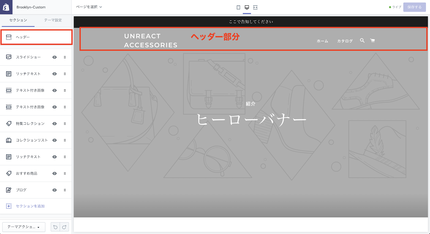Screen dimensions: 430x234
Task: Click the Shopify logo icon
Action: point(6,7)
